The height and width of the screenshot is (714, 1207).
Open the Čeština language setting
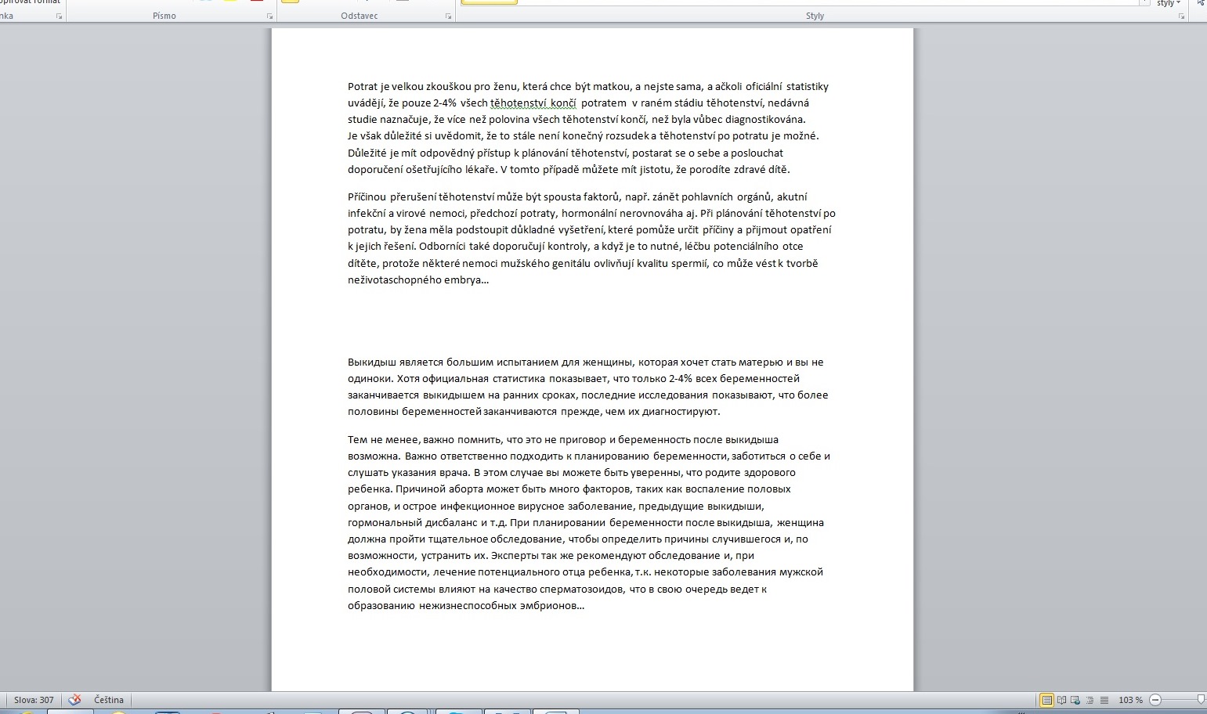[109, 700]
